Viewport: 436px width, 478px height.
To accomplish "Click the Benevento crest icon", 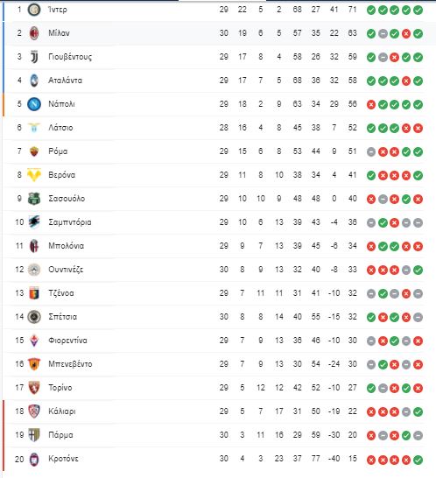I will (x=34, y=364).
